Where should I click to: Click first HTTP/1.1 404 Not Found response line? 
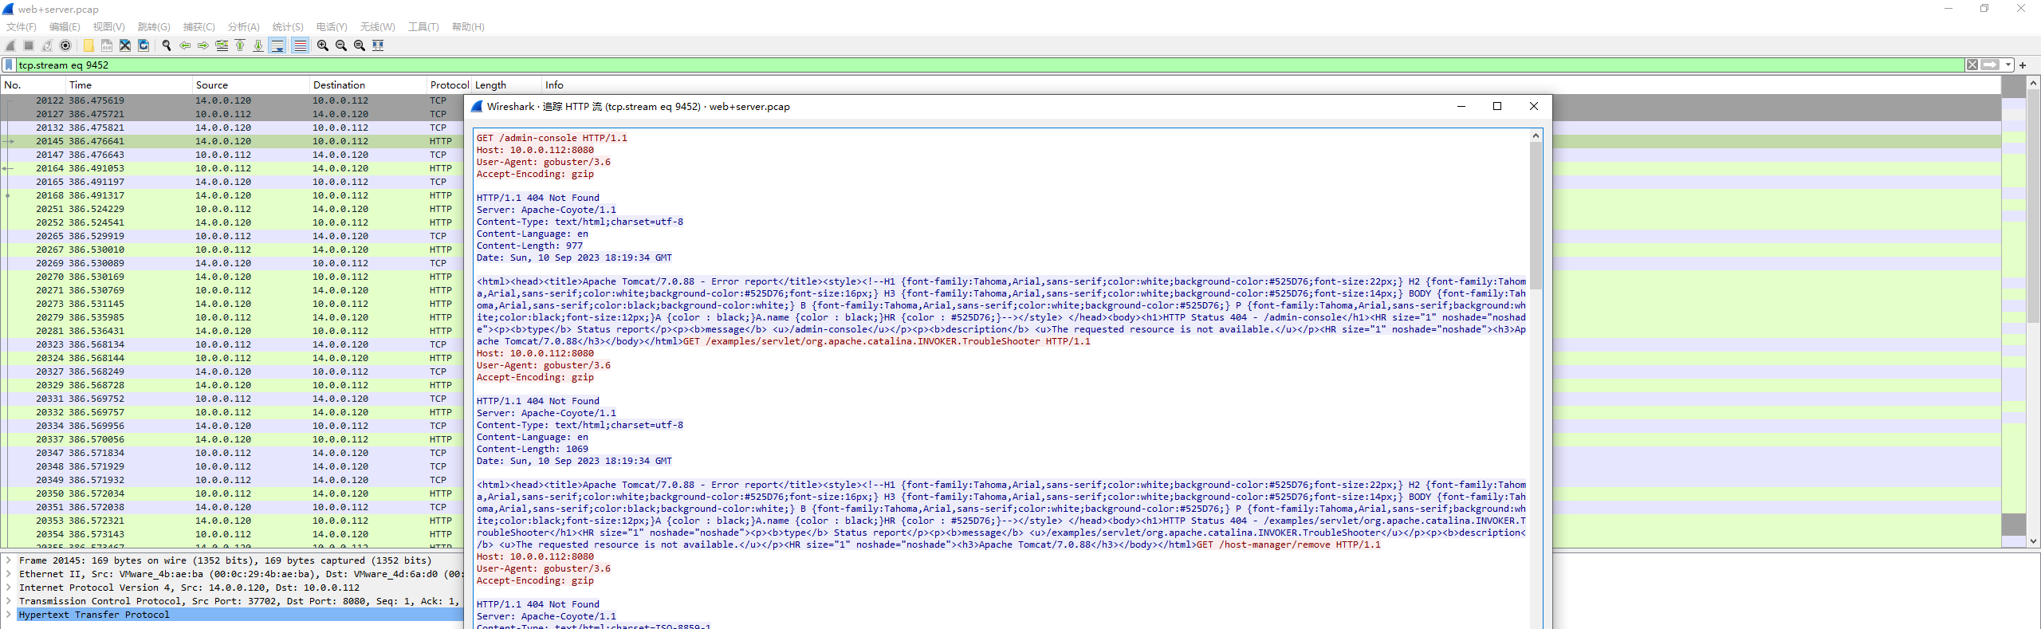click(x=538, y=198)
